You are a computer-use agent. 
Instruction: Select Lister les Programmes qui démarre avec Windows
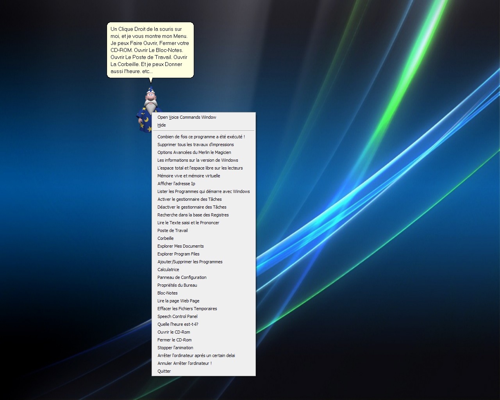coord(204,191)
